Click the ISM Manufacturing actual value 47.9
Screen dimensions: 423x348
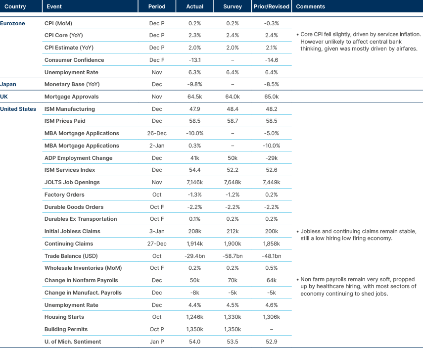pos(195,109)
